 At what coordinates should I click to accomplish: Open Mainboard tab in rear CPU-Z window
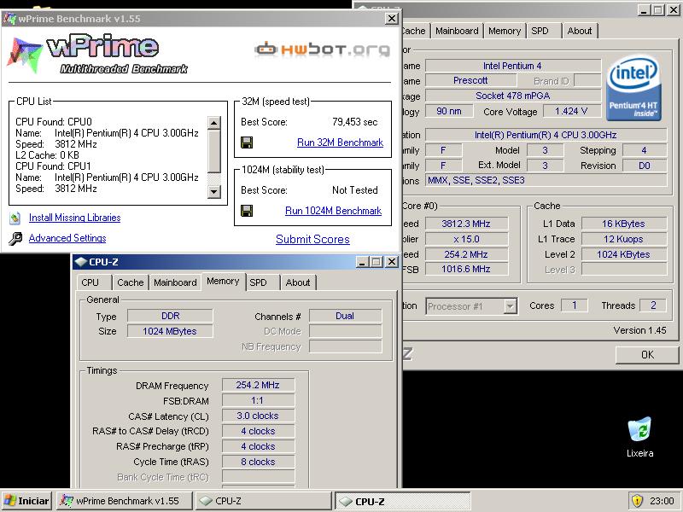(457, 31)
